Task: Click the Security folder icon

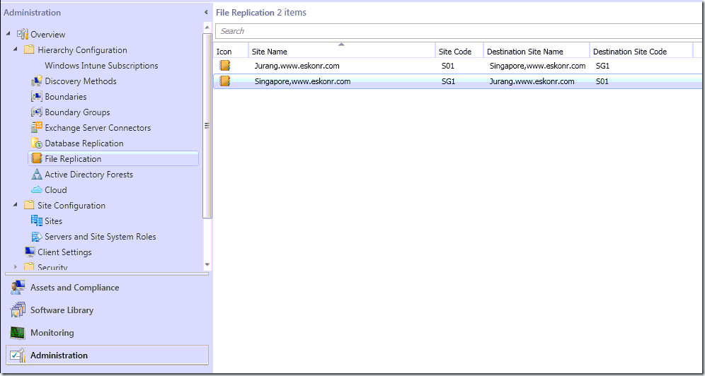Action: click(29, 266)
